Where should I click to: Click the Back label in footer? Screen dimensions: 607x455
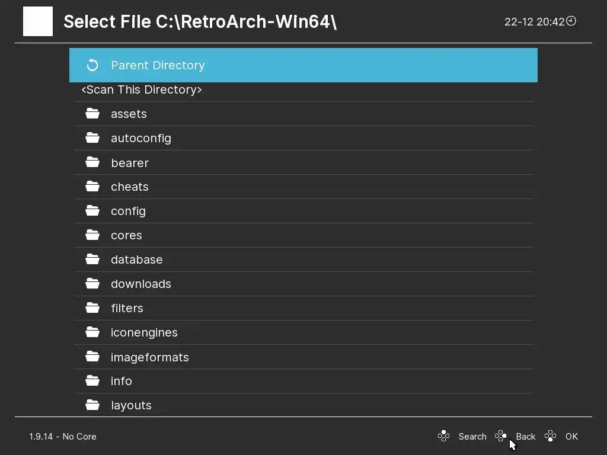[525, 437]
